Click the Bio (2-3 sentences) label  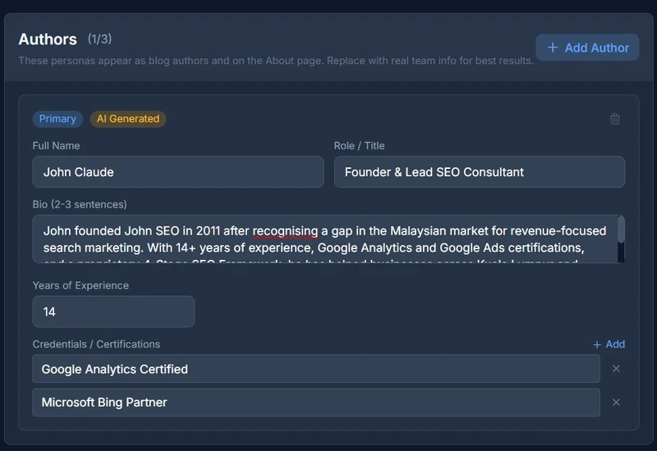coord(80,204)
